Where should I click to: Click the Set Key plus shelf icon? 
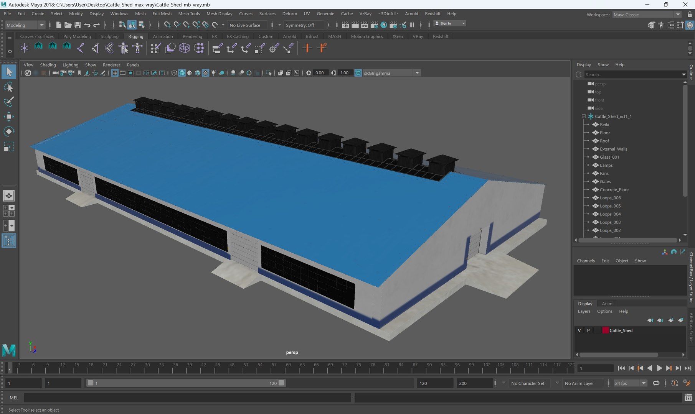coord(307,48)
